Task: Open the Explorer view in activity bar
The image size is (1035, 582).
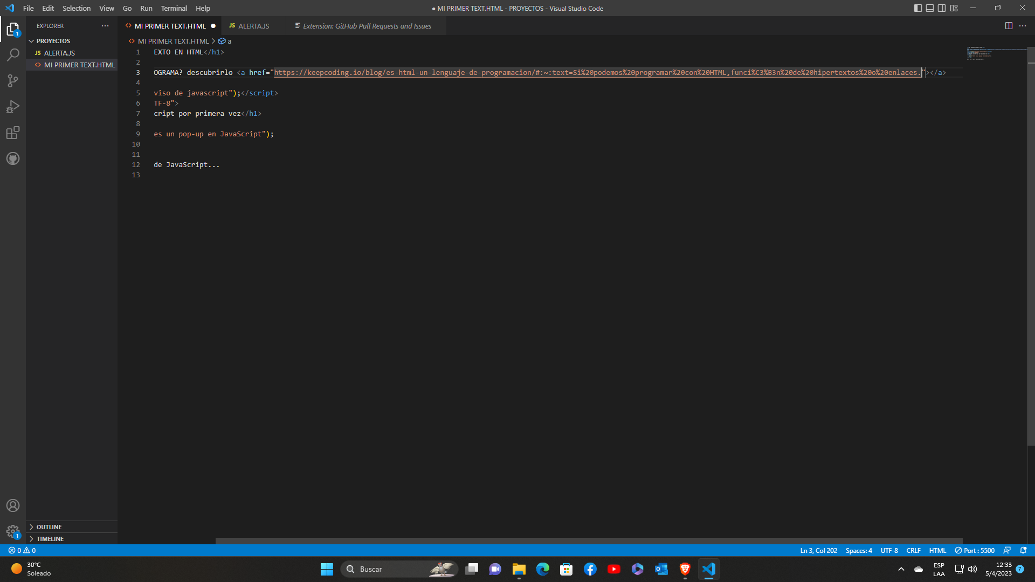Action: [x=13, y=29]
